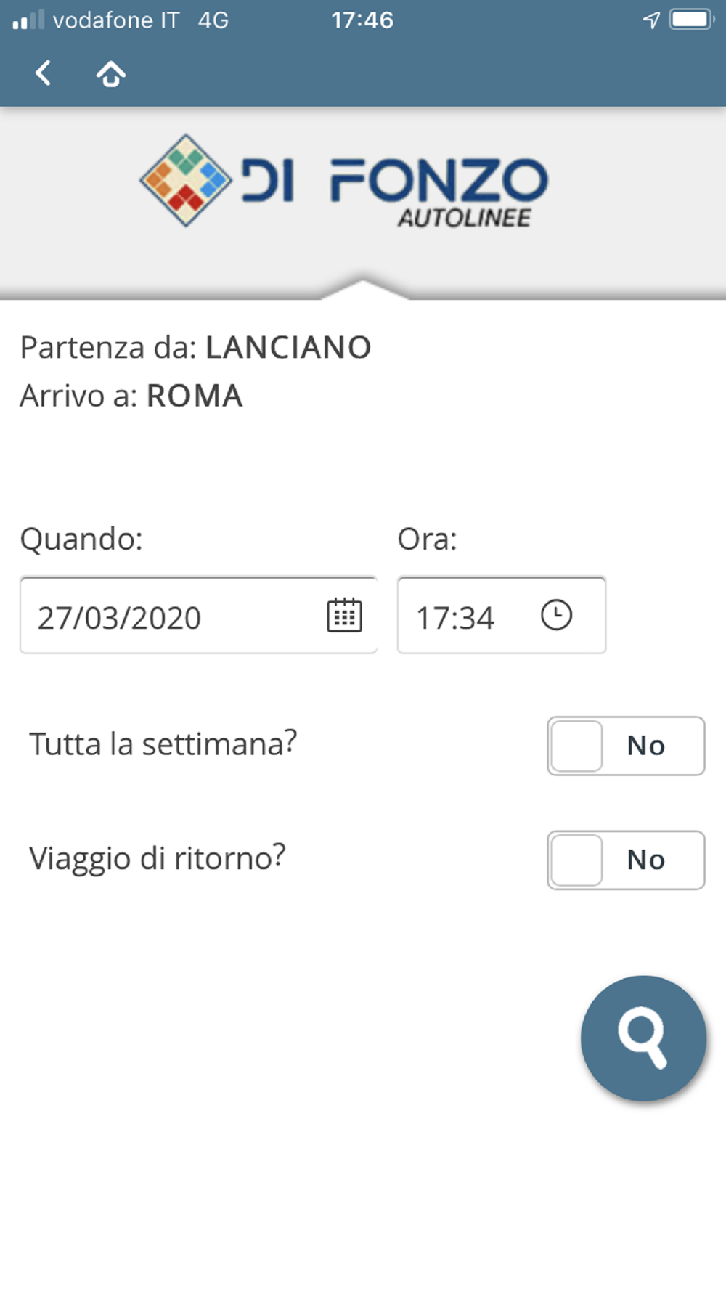Viewport: 726px width, 1291px height.
Task: Tap the signal strength bars
Action: (x=28, y=20)
